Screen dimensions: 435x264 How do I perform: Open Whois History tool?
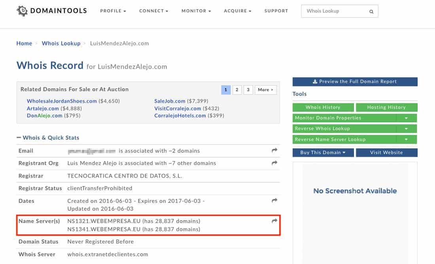[x=323, y=107]
